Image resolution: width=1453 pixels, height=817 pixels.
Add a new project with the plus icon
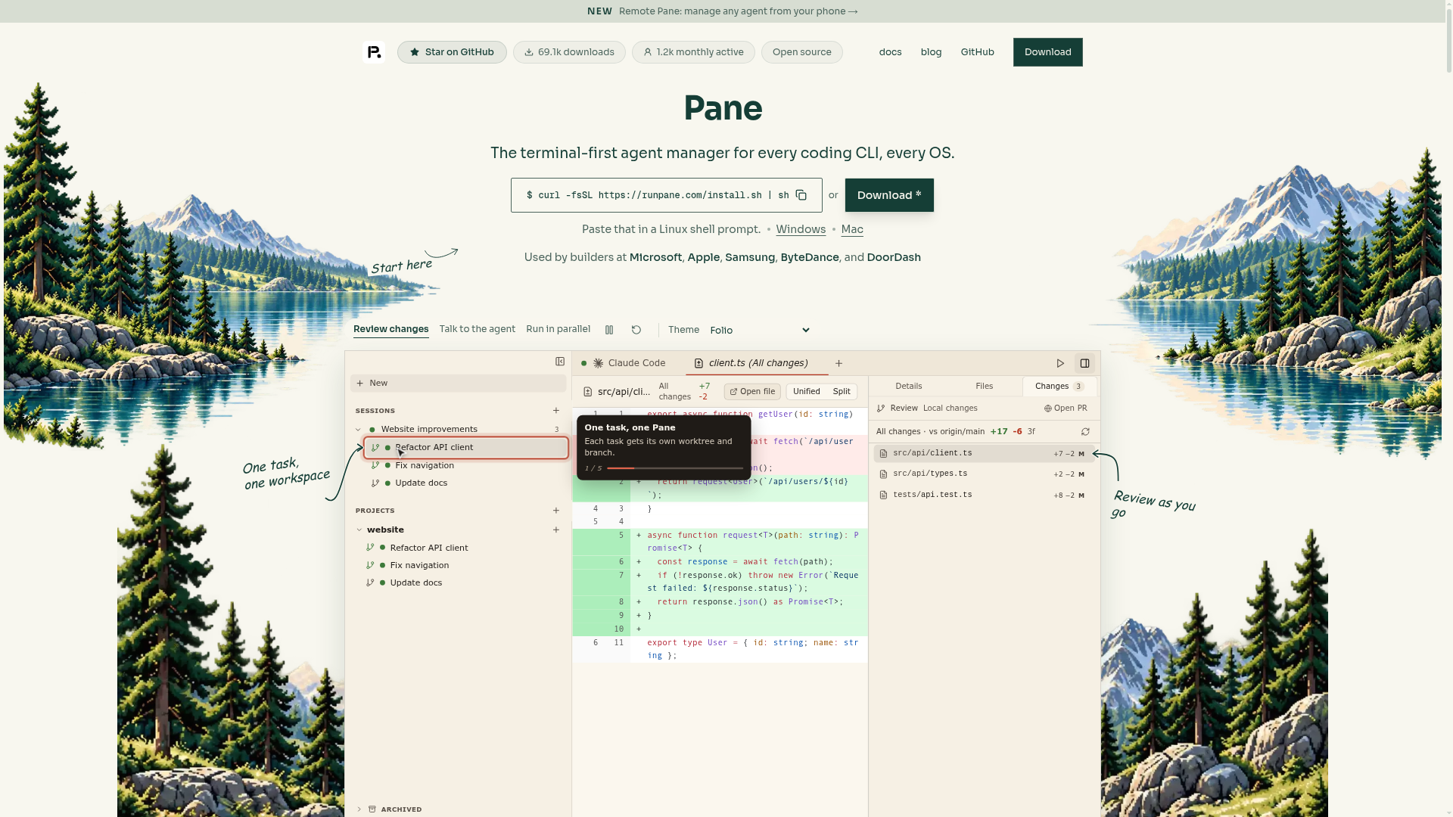tap(556, 511)
